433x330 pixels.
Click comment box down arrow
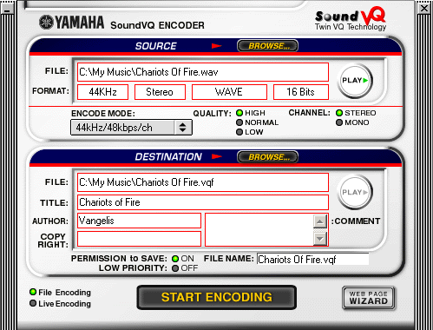[x=320, y=239]
